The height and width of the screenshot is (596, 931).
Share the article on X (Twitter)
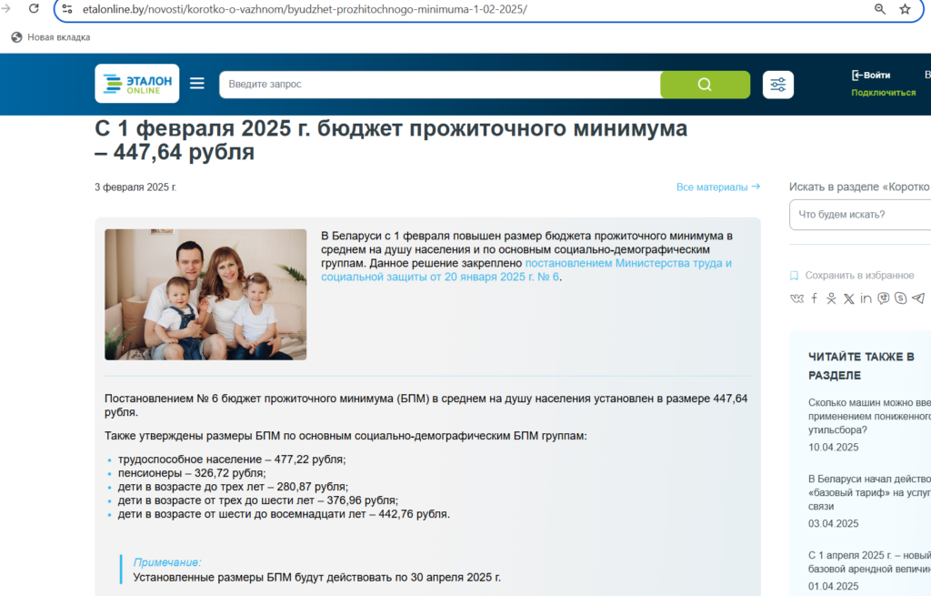tap(849, 298)
